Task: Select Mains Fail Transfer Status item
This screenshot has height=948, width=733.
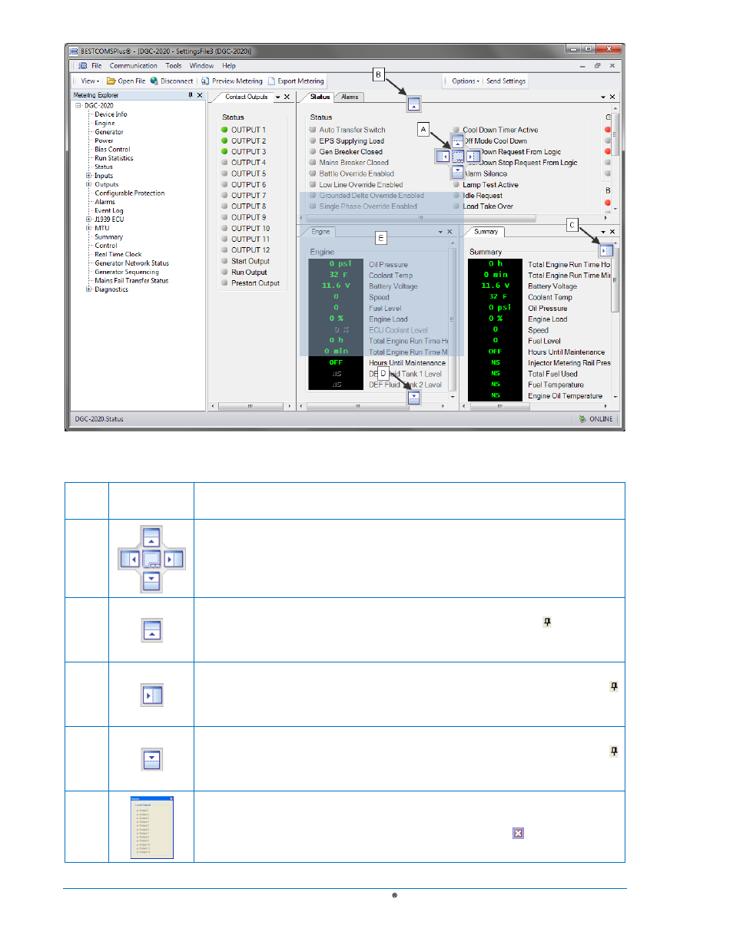Action: (131, 281)
